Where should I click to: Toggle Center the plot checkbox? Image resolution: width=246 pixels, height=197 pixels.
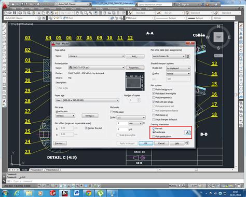(86, 128)
